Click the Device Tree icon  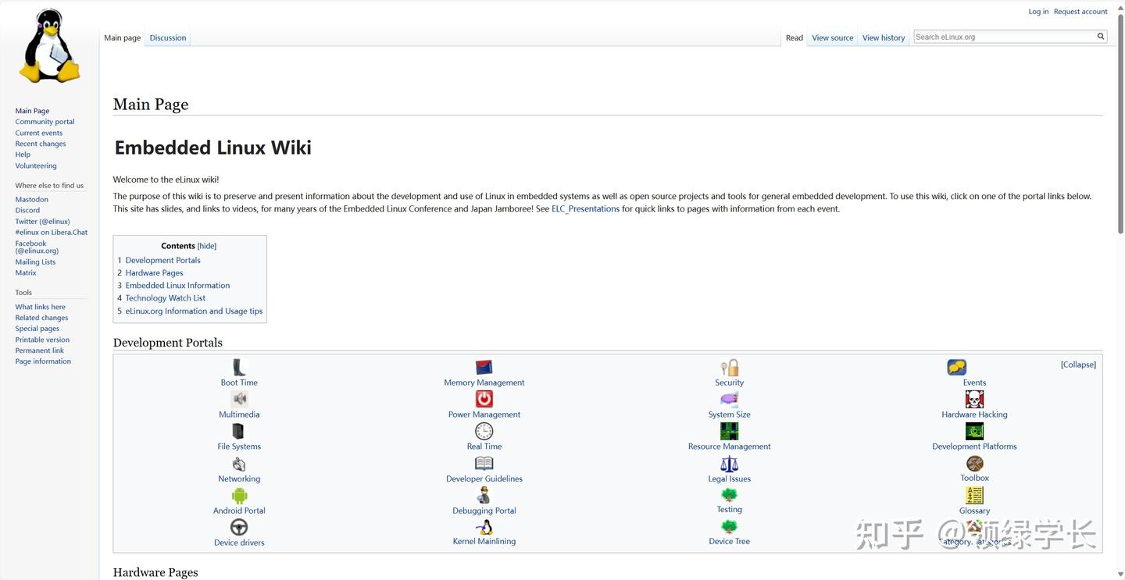click(x=730, y=527)
